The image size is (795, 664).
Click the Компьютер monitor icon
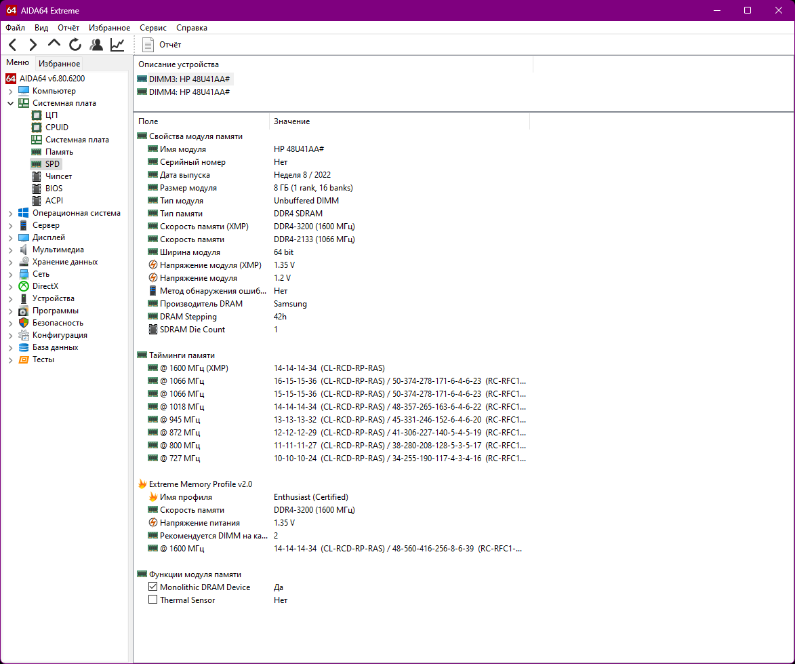[24, 91]
